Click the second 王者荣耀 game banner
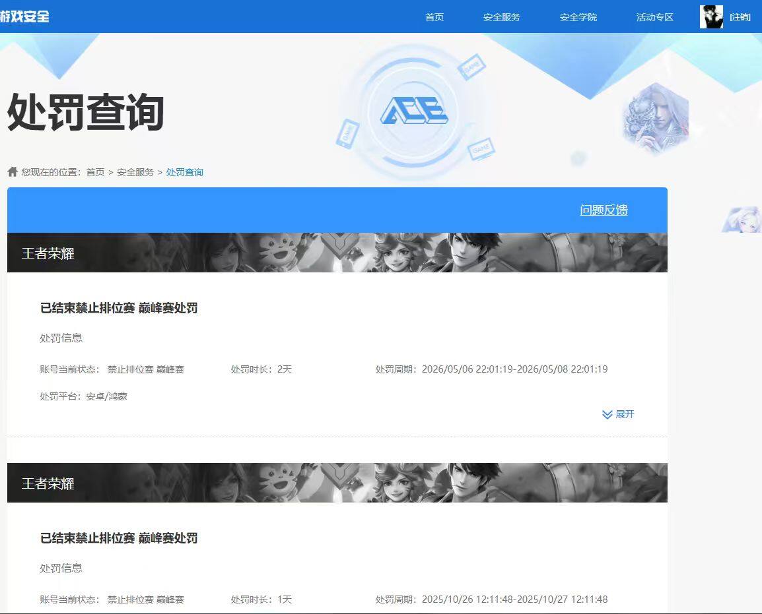The height and width of the screenshot is (614, 762). pos(337,483)
